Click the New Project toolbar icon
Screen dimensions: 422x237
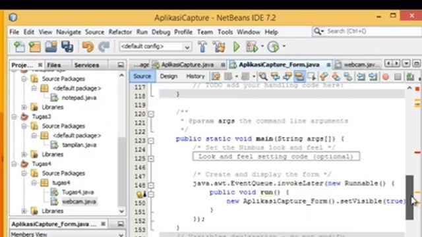(x=35, y=47)
